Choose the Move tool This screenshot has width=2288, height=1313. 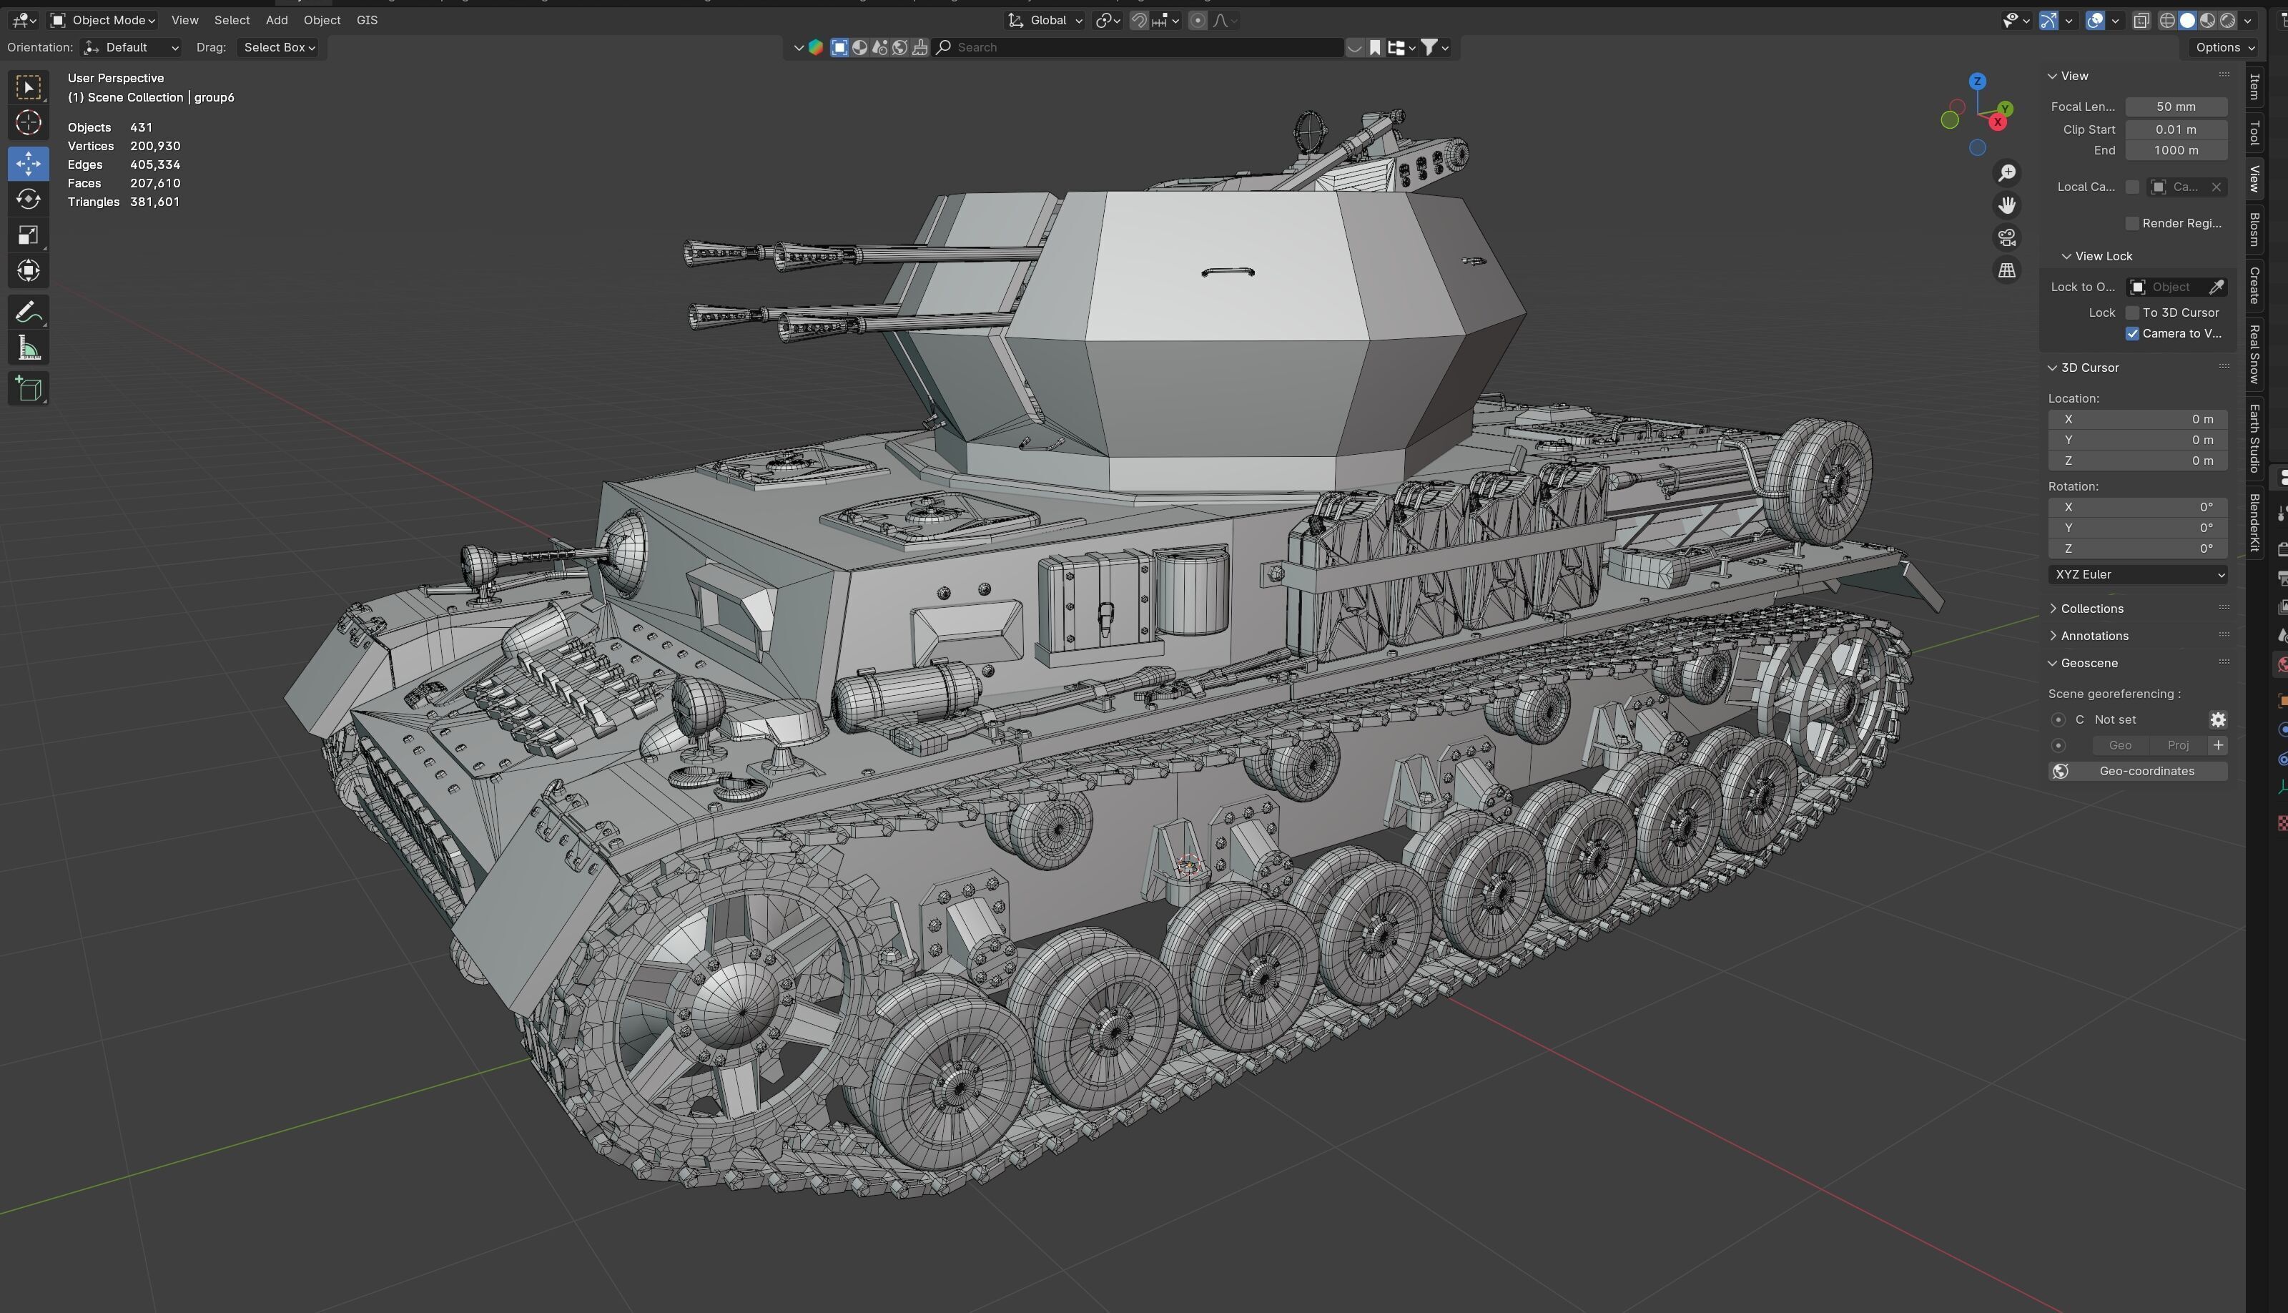pyautogui.click(x=28, y=163)
